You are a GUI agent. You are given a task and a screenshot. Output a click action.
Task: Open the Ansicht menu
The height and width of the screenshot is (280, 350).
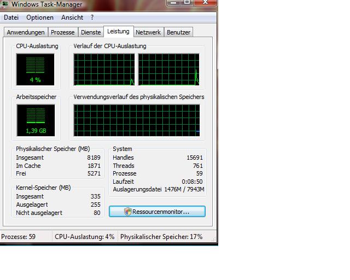(72, 17)
